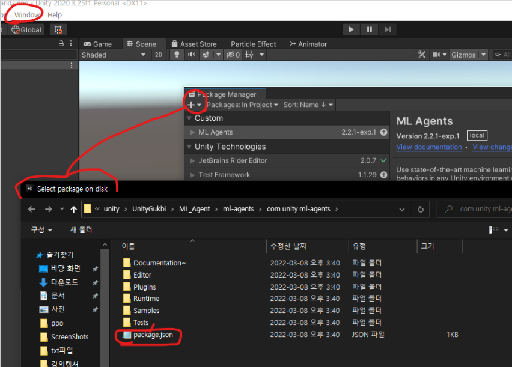Toggle scene lighting bulb icon
512x367 pixels.
(177, 55)
